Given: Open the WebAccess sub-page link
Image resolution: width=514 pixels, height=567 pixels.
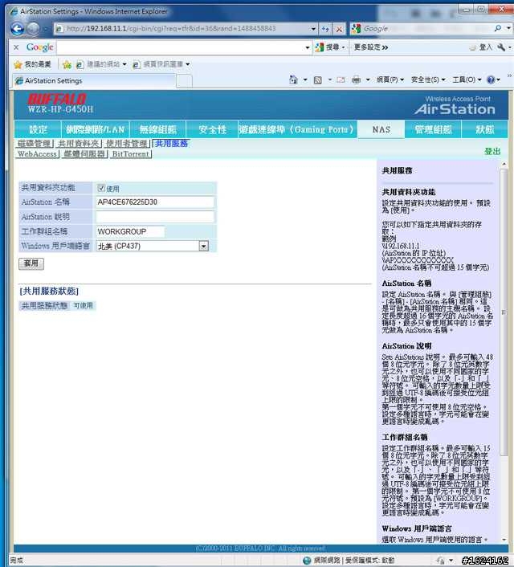Looking at the screenshot, I should [37, 154].
